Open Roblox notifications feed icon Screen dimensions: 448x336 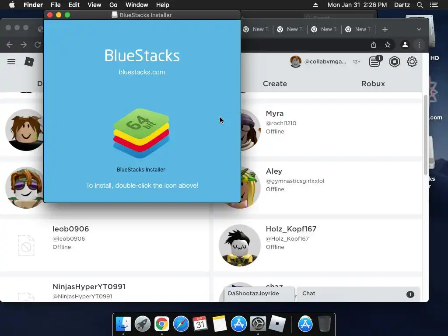374,62
